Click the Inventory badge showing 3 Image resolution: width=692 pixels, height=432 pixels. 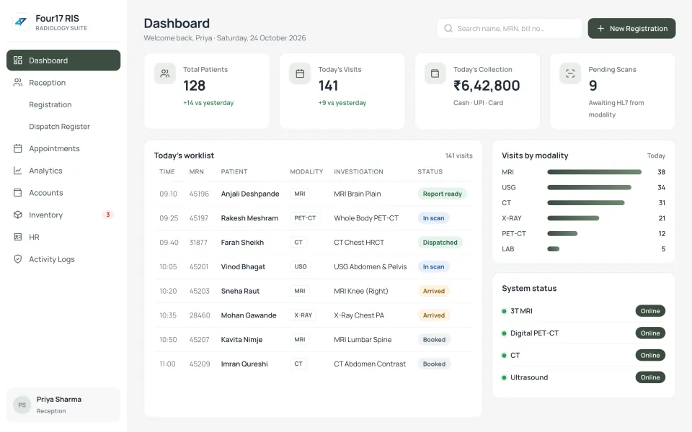pyautogui.click(x=107, y=215)
